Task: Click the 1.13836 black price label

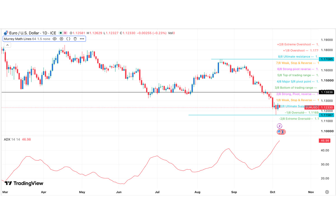Action: tap(326, 92)
